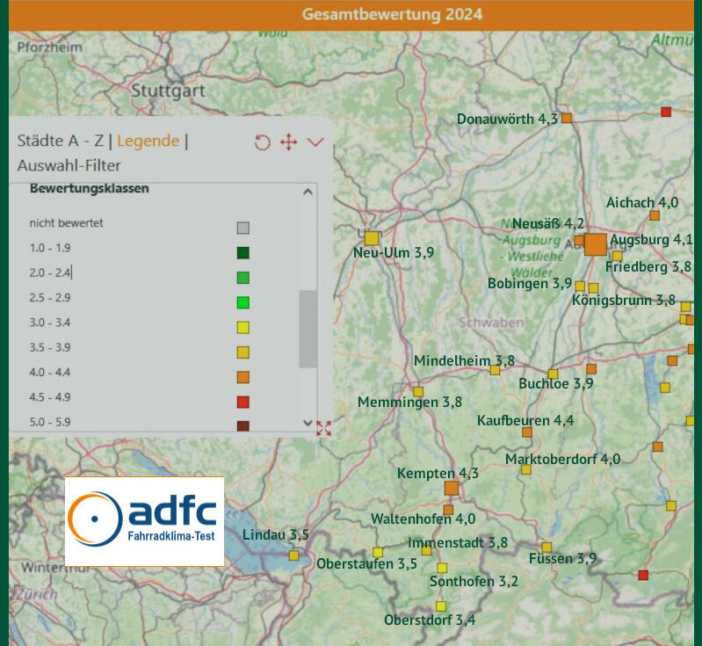This screenshot has height=646, width=702.
Task: Collapse the Bewertungsklassen section arrow
Action: pyautogui.click(x=308, y=192)
